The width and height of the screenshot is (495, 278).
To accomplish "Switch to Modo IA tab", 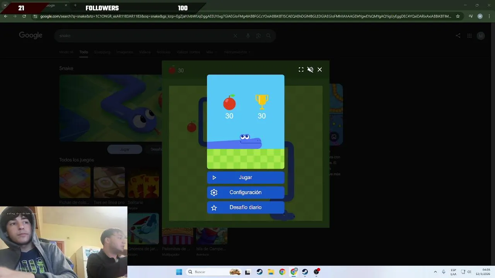I will [x=66, y=52].
